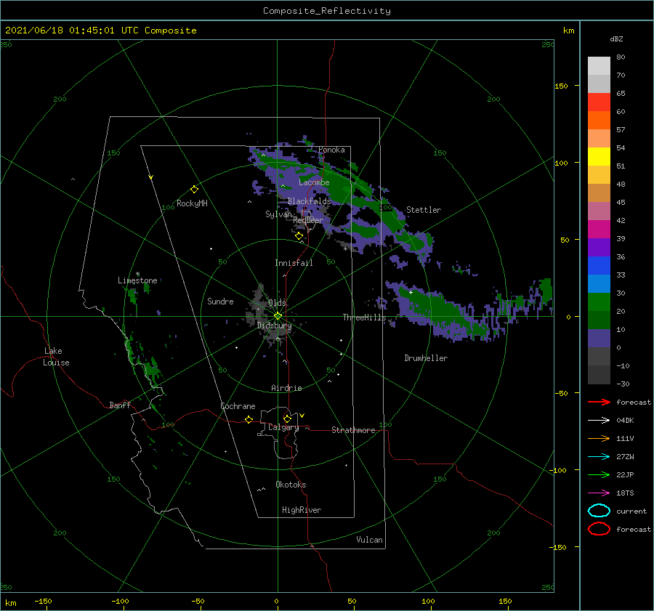The height and width of the screenshot is (611, 654).
Task: Click the 04DK legend text
Action: pos(625,420)
